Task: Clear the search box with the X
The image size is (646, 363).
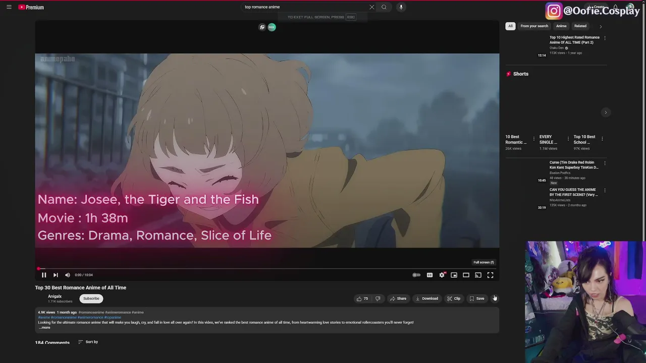Action: point(372,7)
